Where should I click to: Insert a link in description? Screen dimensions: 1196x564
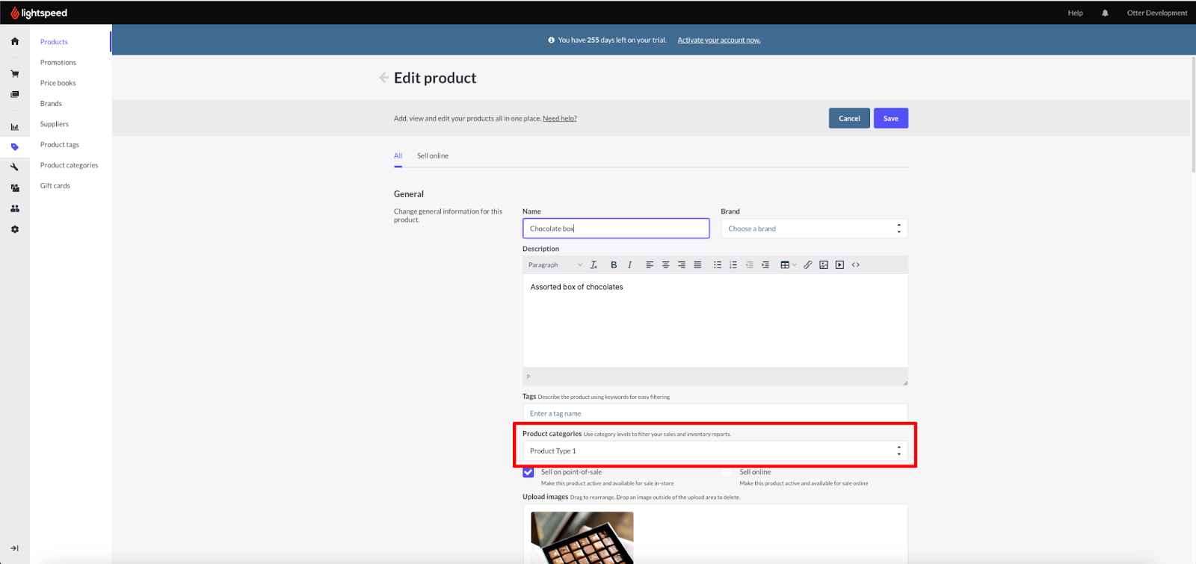(808, 264)
